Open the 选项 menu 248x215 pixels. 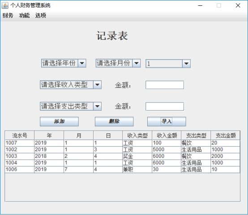point(41,16)
